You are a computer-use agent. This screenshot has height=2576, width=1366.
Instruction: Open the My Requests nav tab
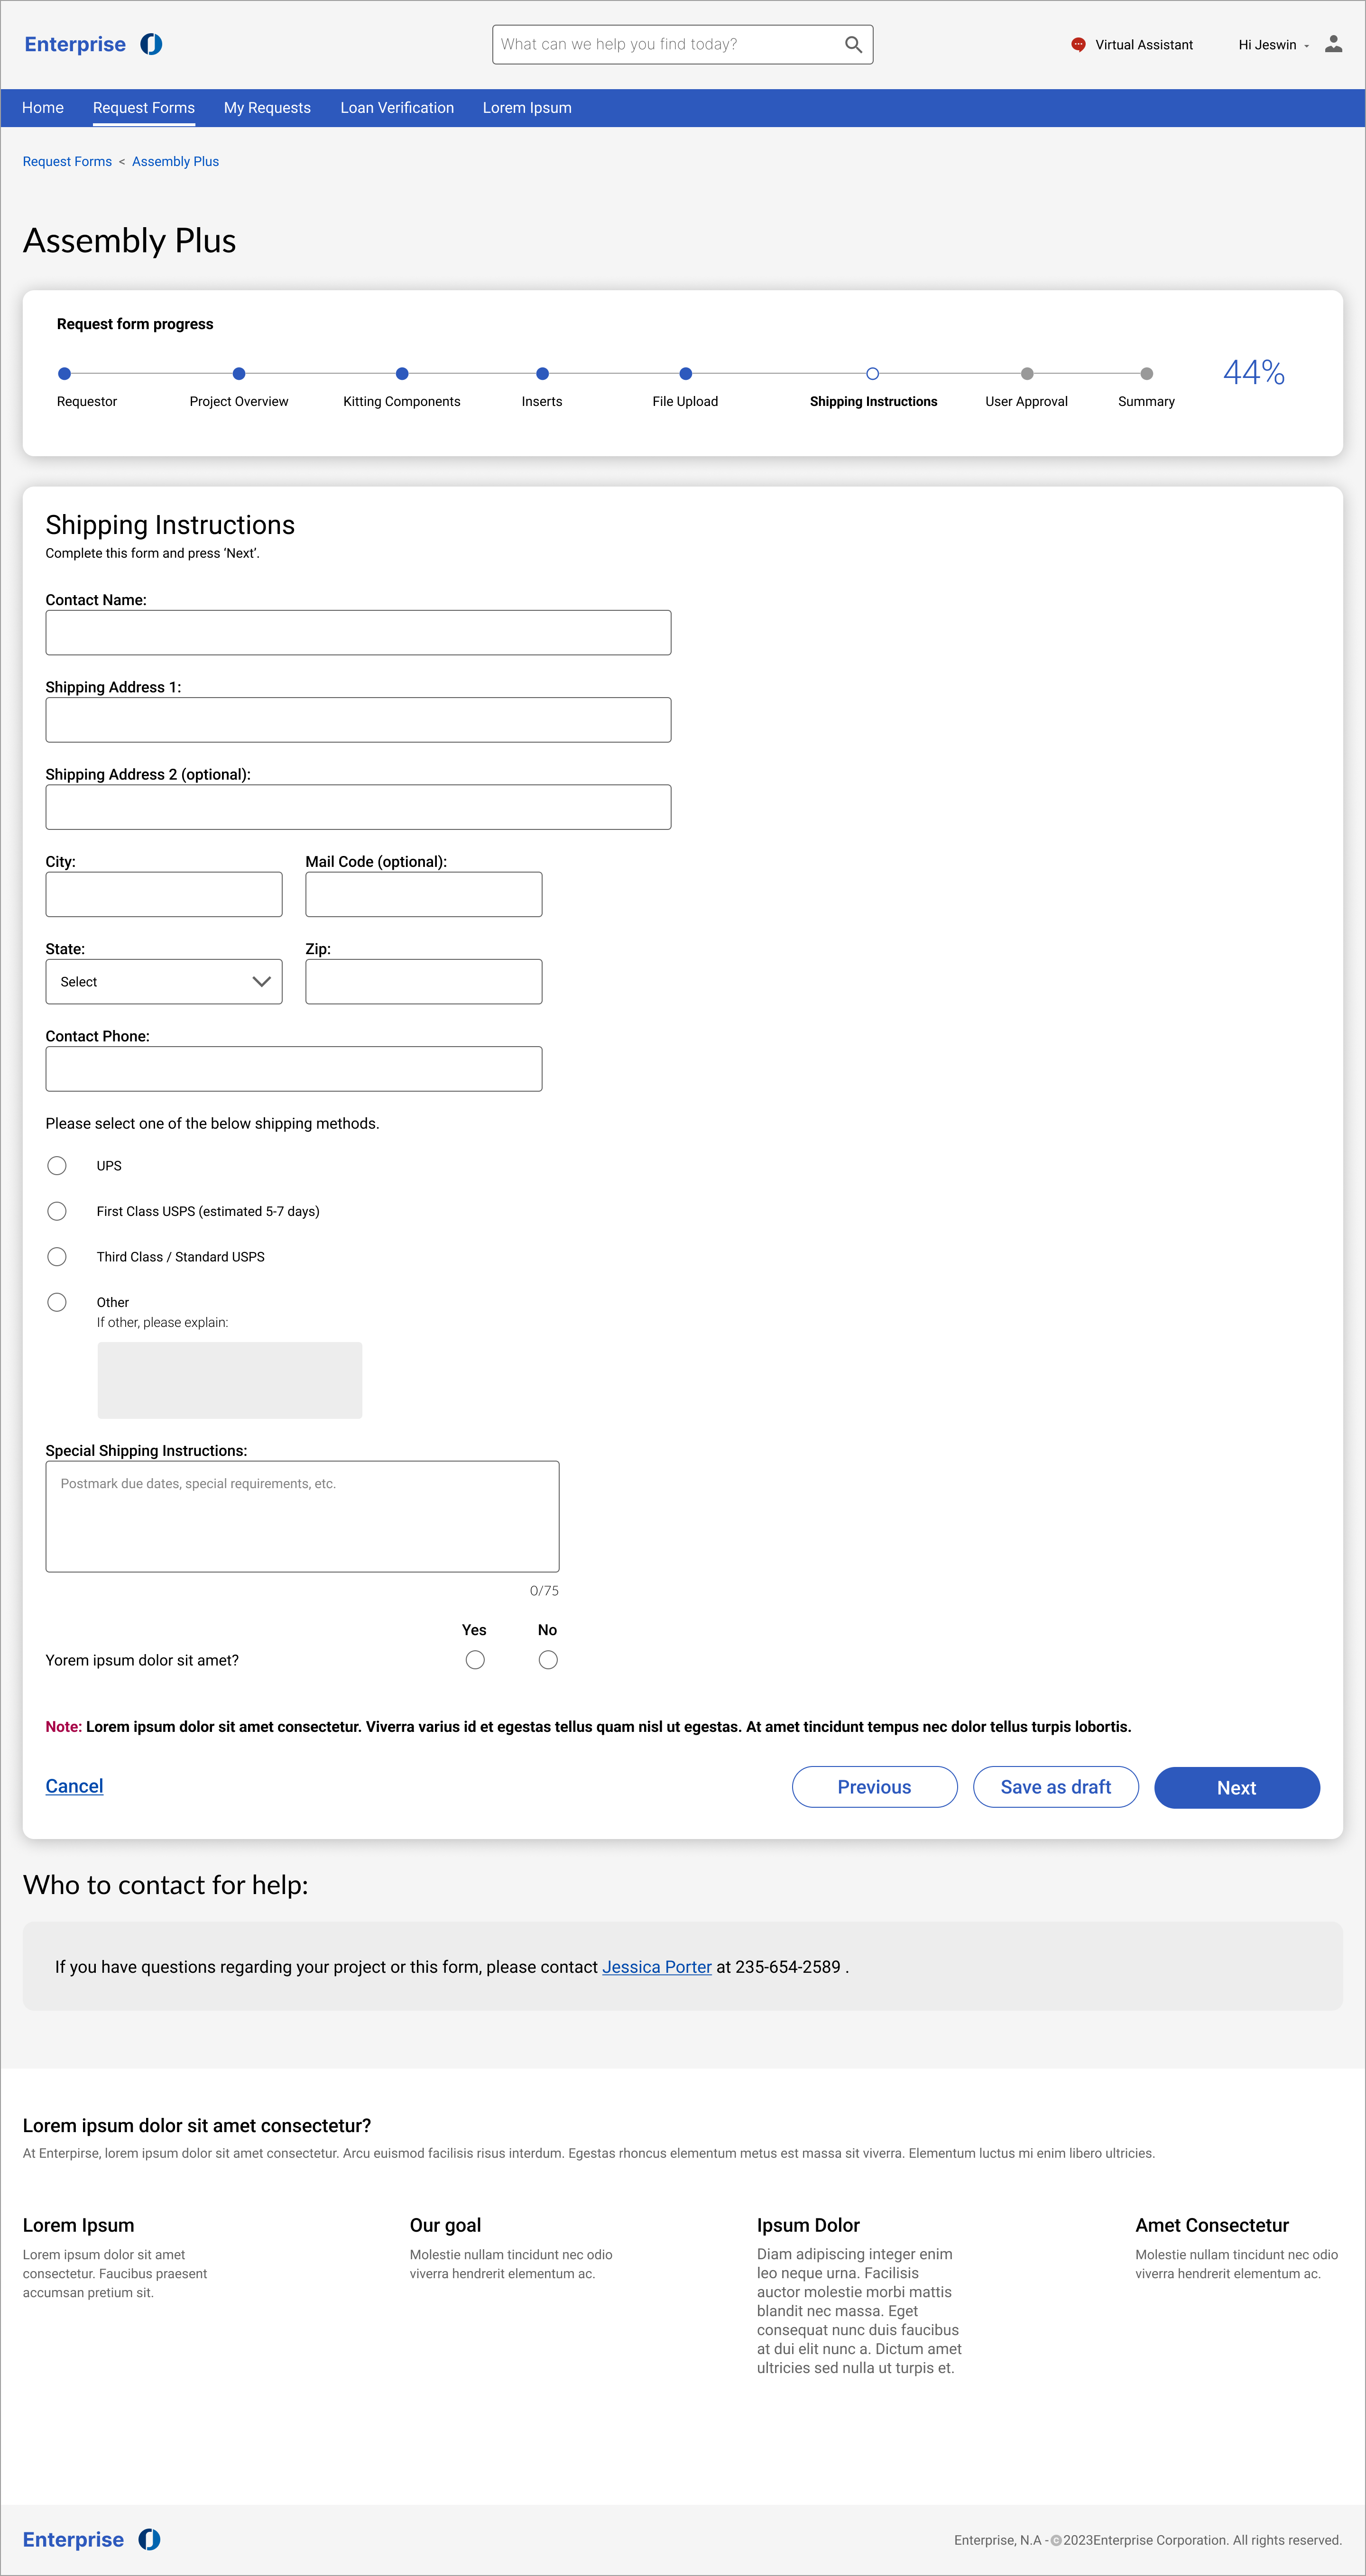point(267,108)
